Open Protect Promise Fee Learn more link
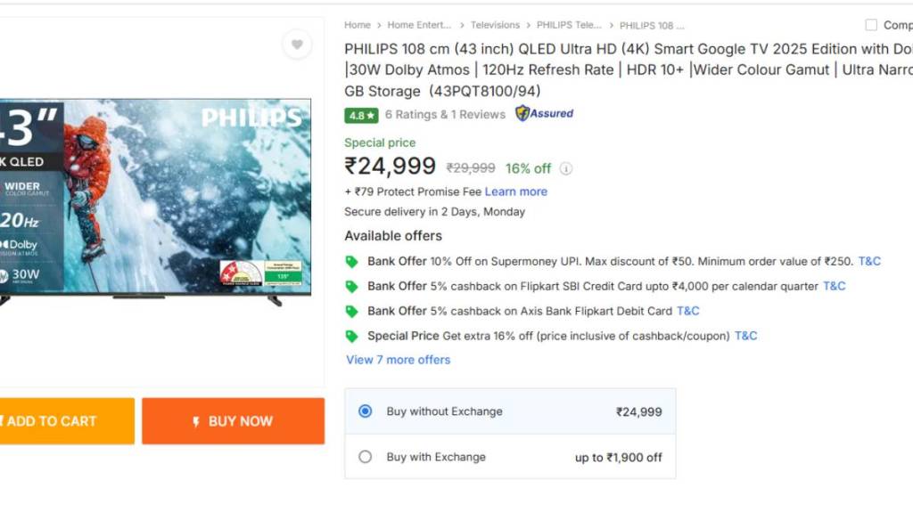Viewport: 913px width, 513px height. (515, 191)
